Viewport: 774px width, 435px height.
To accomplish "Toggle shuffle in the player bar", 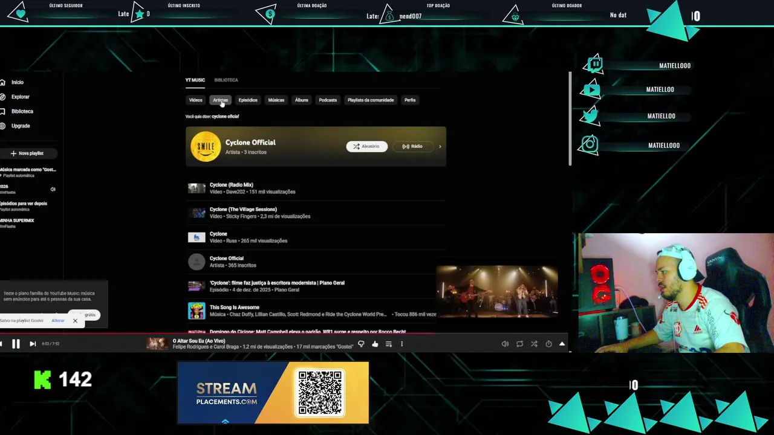I will point(534,344).
